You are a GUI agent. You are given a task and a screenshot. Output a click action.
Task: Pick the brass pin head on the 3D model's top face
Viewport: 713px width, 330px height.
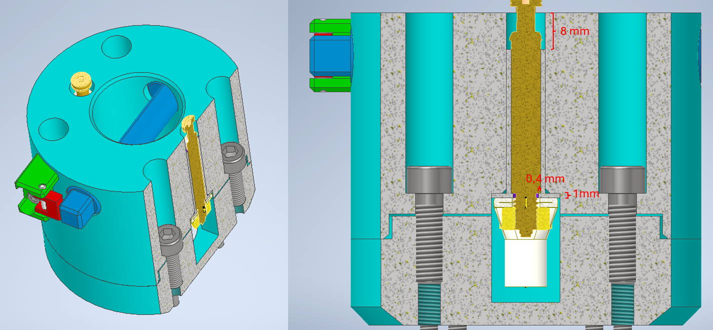tap(81, 82)
